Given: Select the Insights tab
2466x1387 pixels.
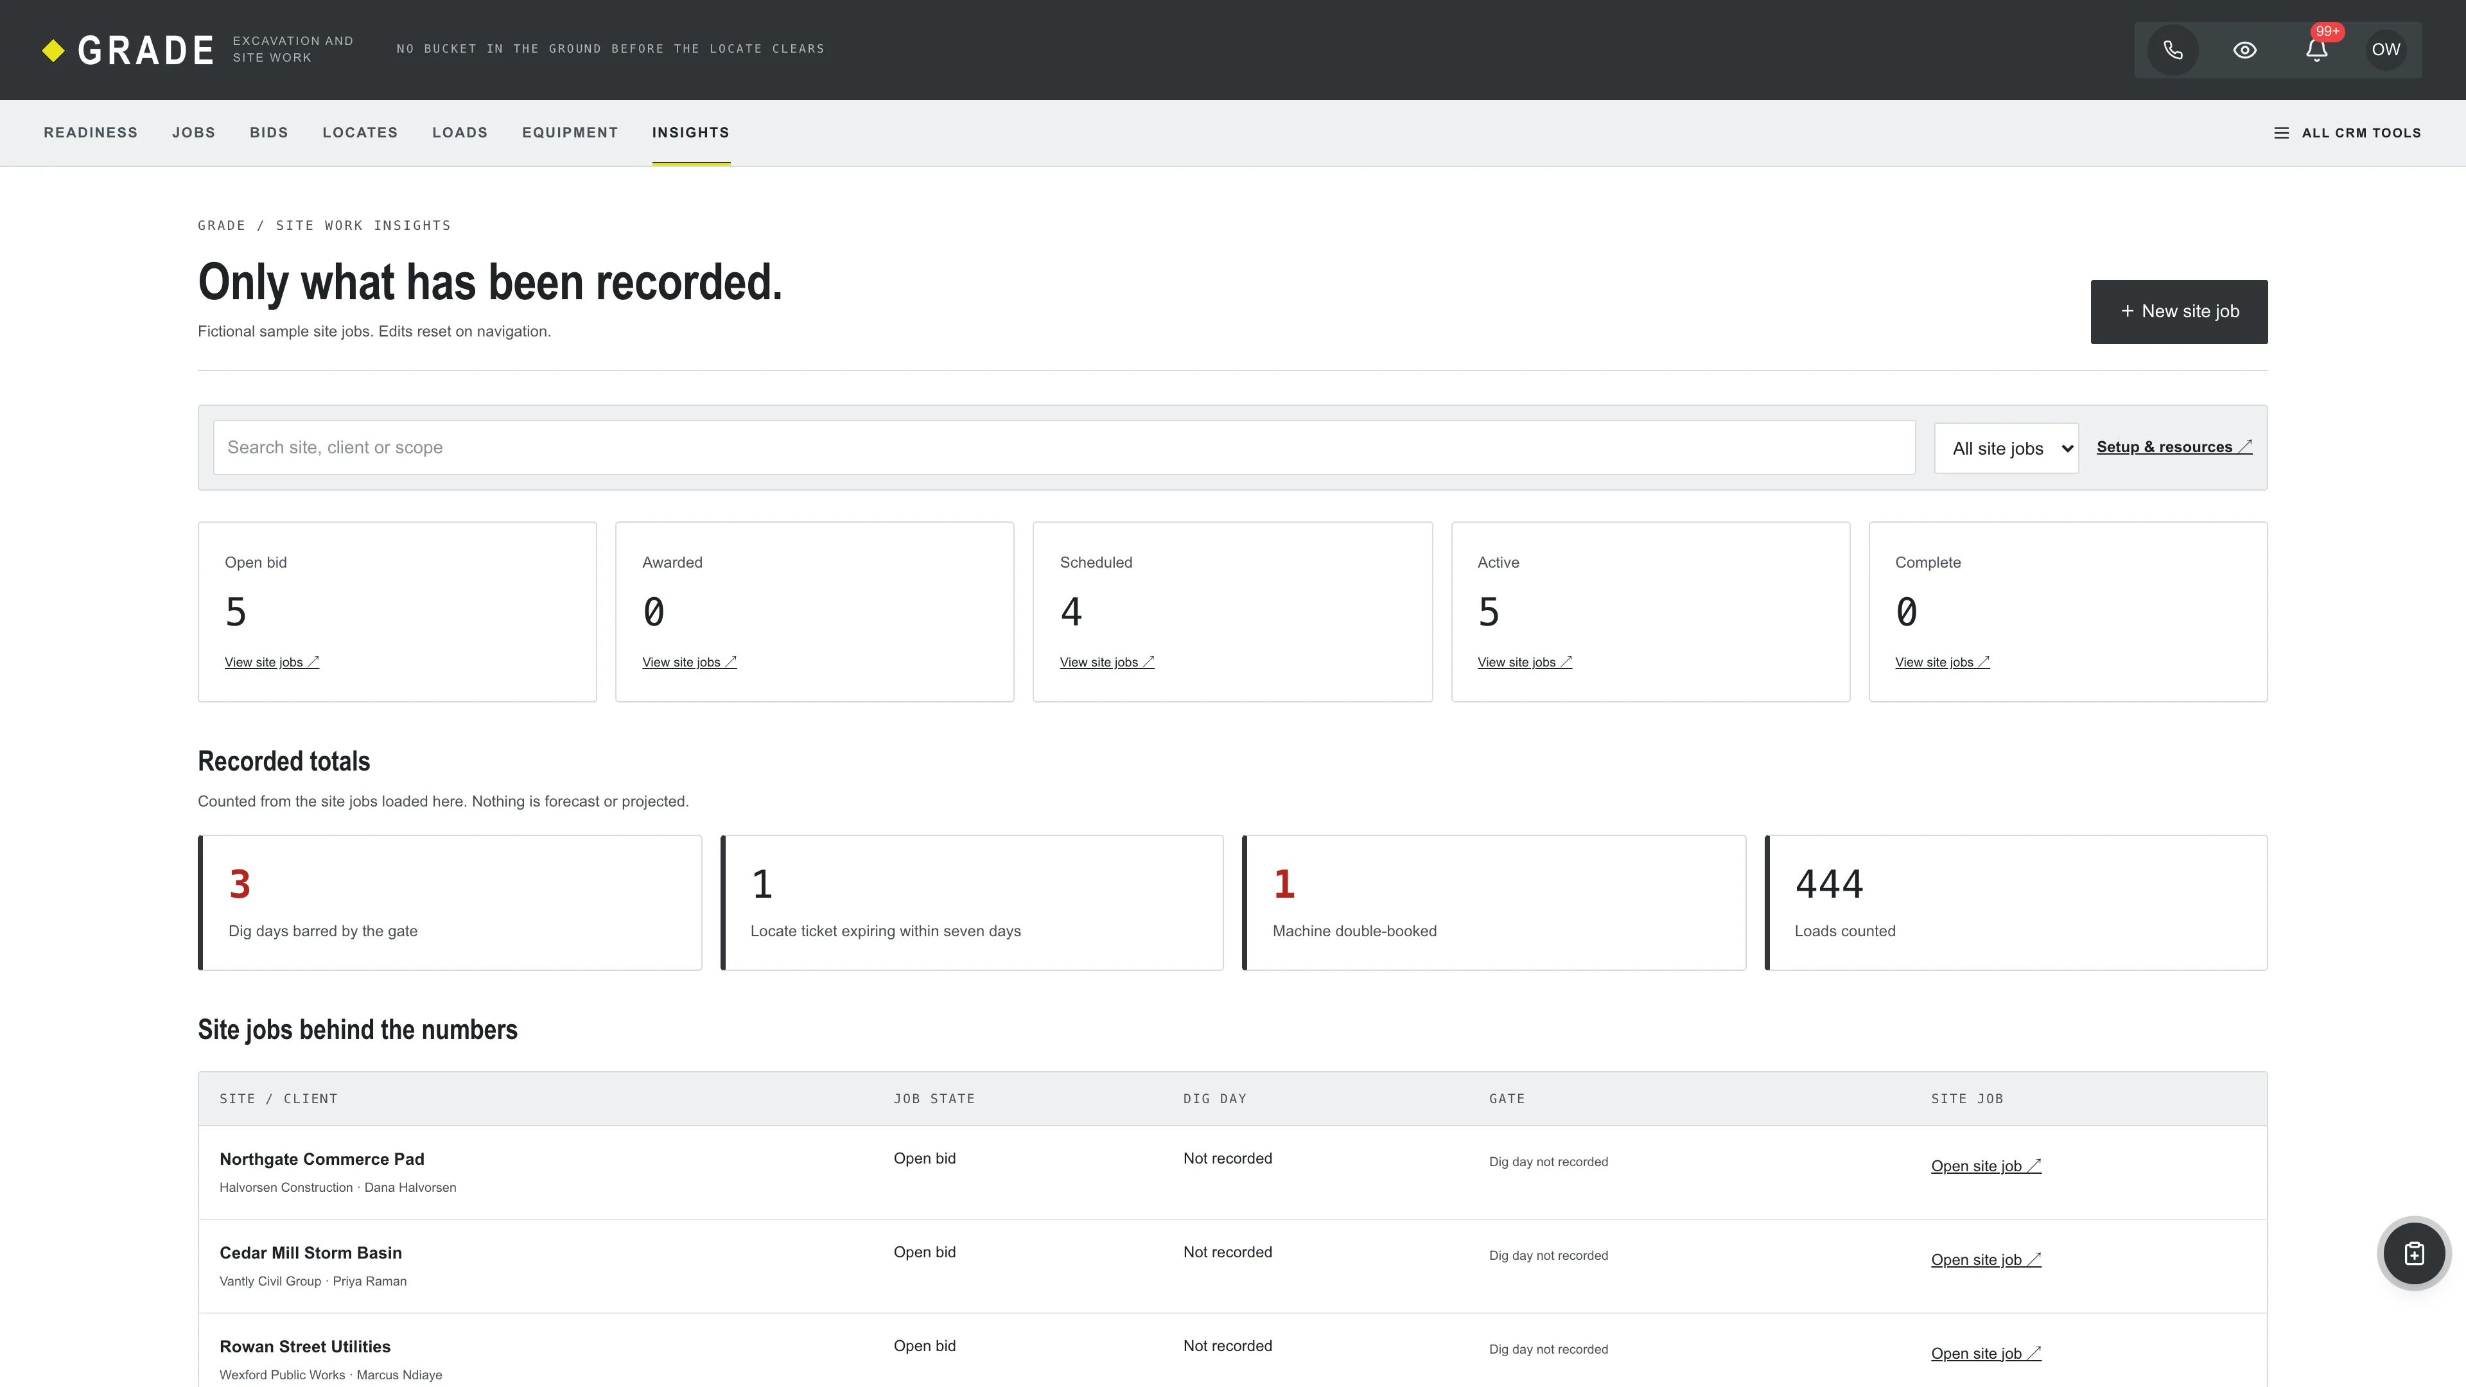Looking at the screenshot, I should [691, 133].
